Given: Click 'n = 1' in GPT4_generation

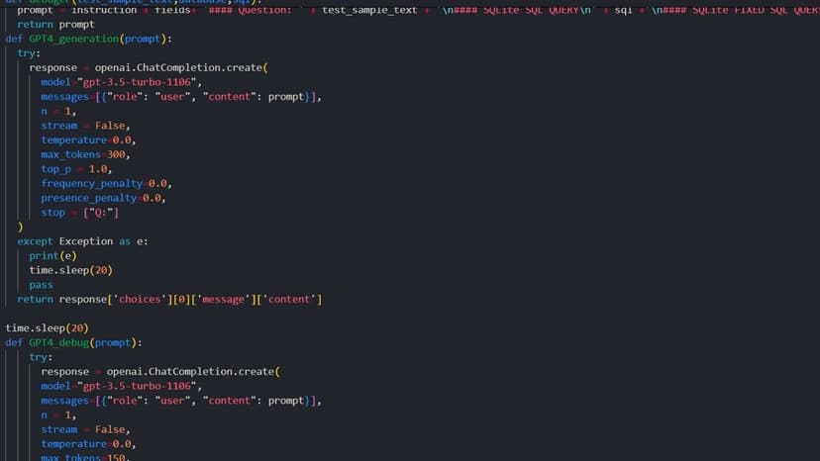Looking at the screenshot, I should click(x=58, y=112).
